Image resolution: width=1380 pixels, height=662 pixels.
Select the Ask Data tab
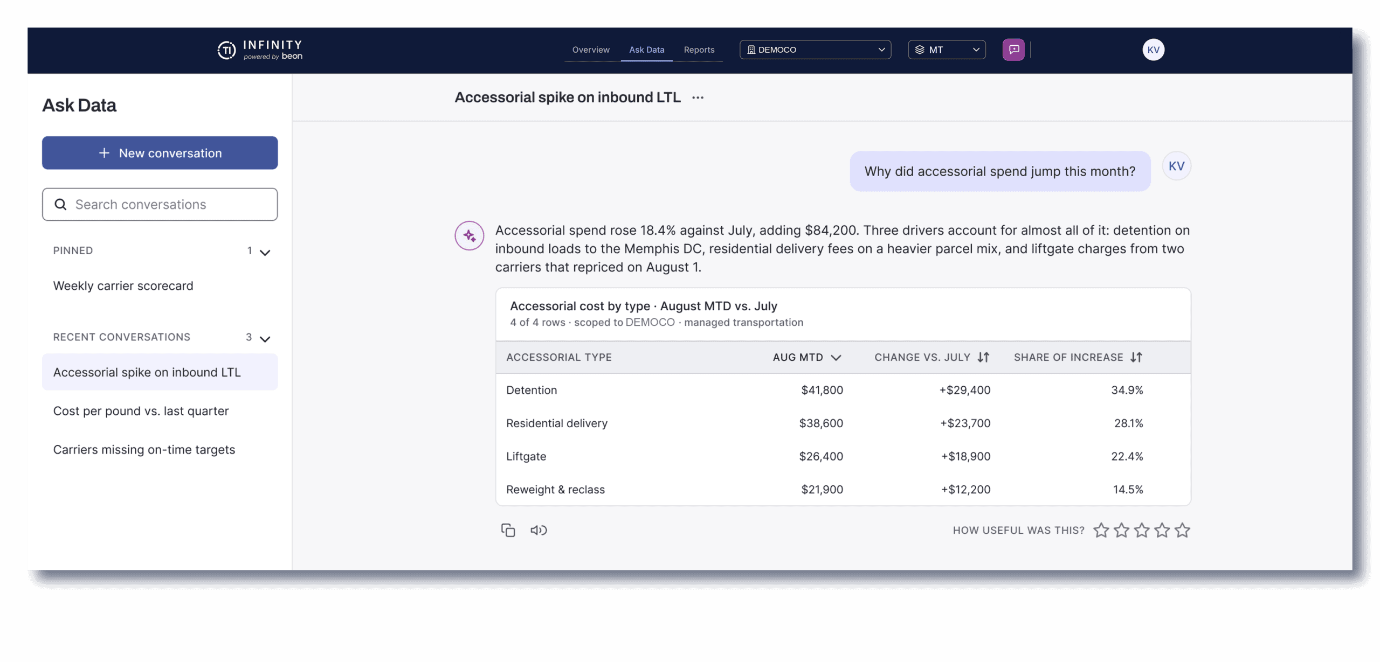(646, 50)
